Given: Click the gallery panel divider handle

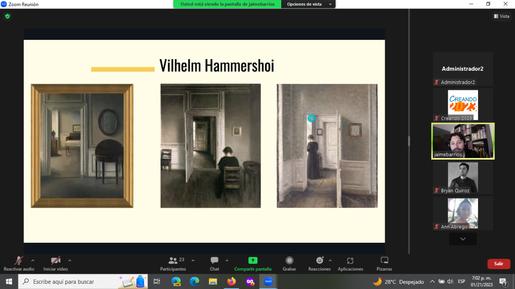Looking at the screenshot, I should pos(409,141).
